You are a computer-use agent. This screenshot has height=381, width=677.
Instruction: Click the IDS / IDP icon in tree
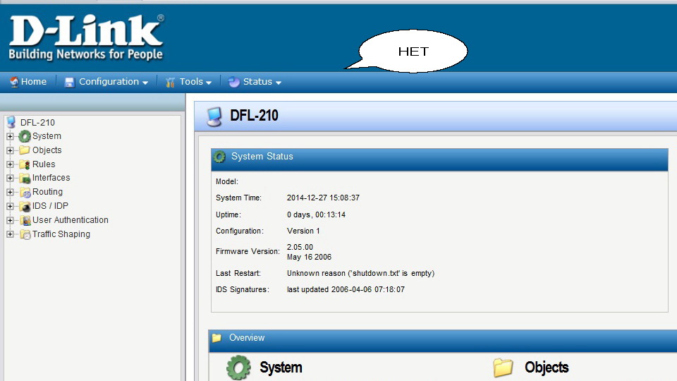pyautogui.click(x=25, y=206)
